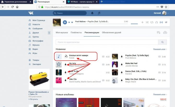Toggle shuffle mode in audio player
Image resolution: width=175 pixels, height=107 pixels.
coord(147,22)
